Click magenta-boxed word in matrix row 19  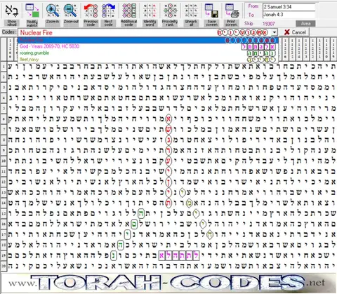[179, 255]
